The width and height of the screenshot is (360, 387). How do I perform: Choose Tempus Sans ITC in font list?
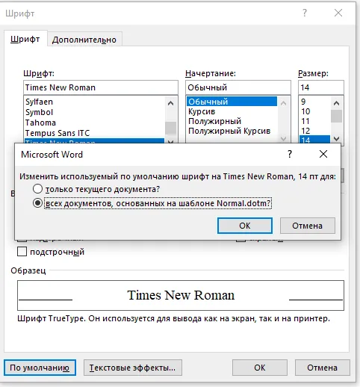[x=94, y=133]
